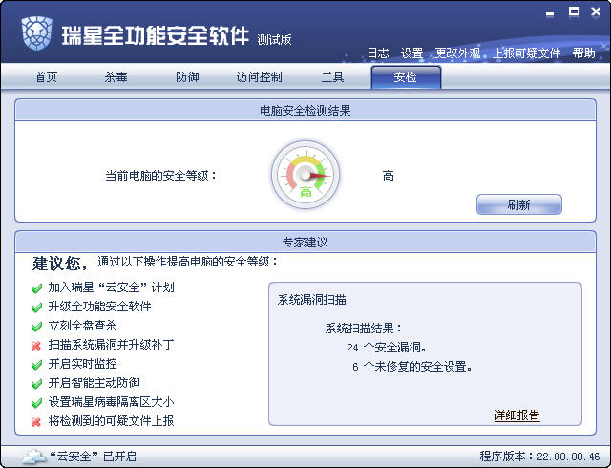Open the 详细报告 link

click(x=516, y=415)
